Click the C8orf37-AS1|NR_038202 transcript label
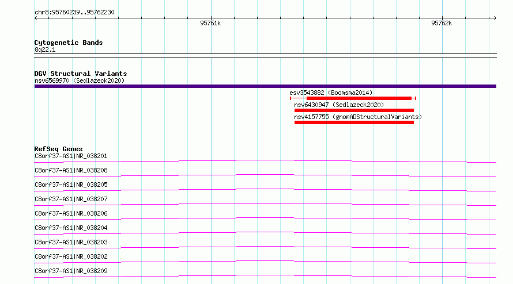Image resolution: width=513 pixels, height=284 pixels. click(x=71, y=256)
